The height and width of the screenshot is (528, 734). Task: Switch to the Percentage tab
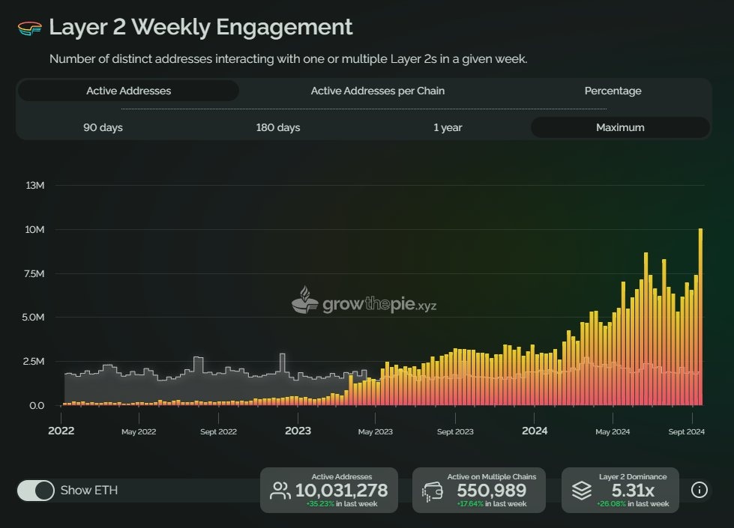point(613,91)
